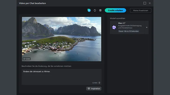Delete prompt text with trash icon
Viewport: 170px width, 95px height.
(99, 83)
